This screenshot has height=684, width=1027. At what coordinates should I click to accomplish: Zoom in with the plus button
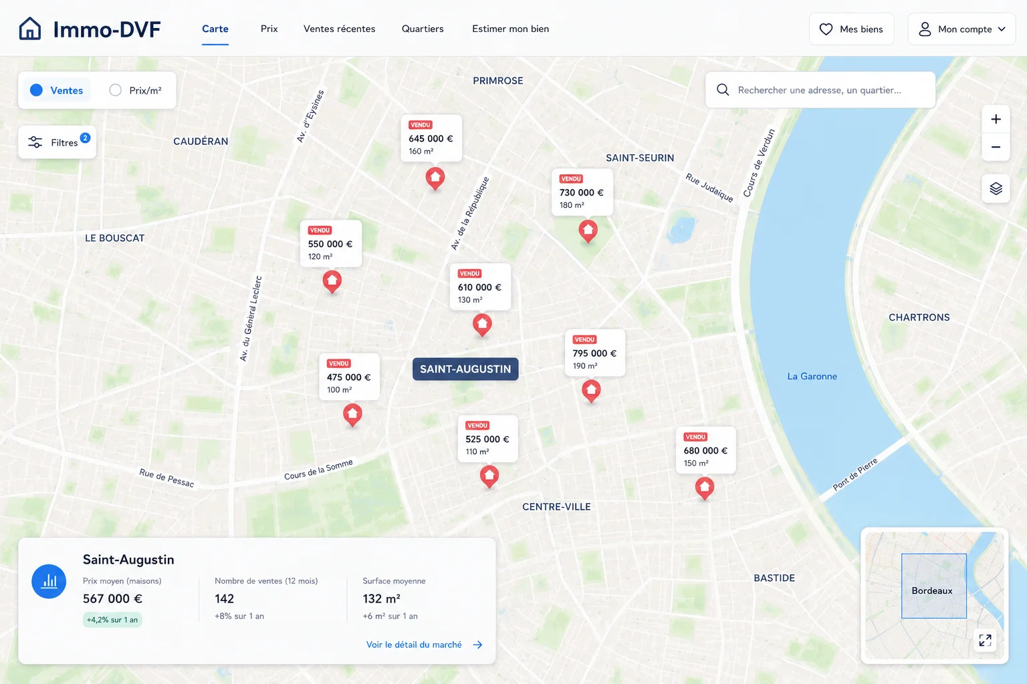tap(996, 119)
